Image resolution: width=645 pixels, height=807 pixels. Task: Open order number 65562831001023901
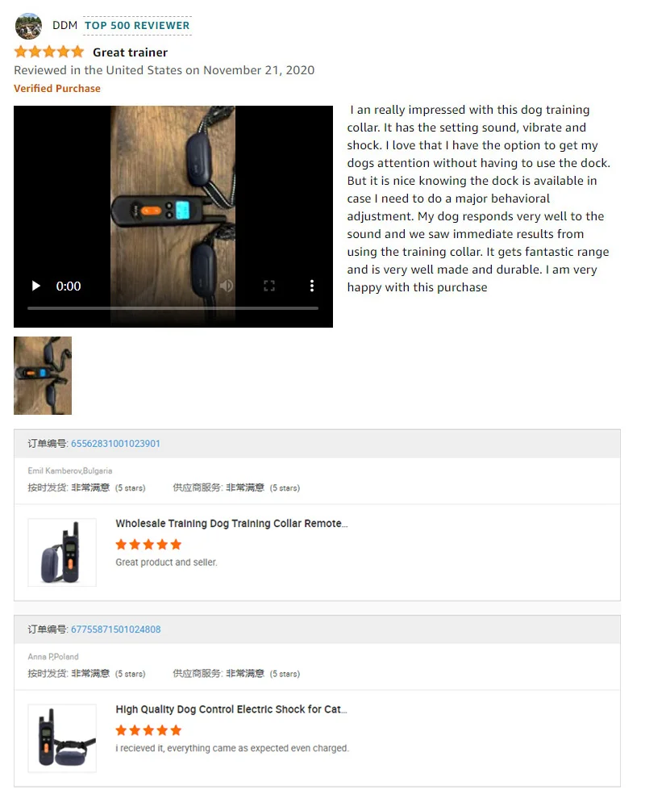(115, 444)
